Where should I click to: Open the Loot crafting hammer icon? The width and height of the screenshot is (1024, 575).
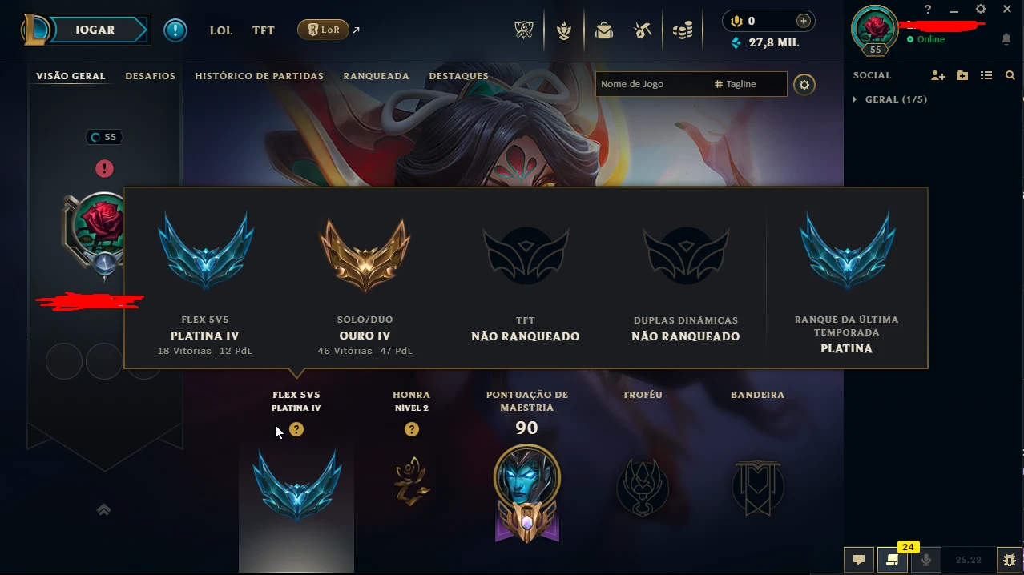click(642, 30)
